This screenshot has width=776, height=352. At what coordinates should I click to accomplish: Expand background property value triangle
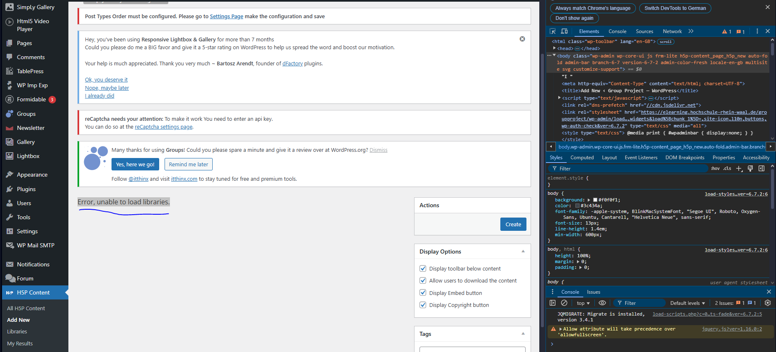pyautogui.click(x=589, y=200)
